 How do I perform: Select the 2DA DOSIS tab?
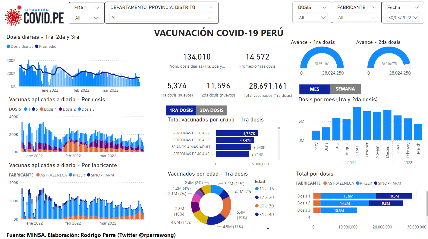(212, 110)
